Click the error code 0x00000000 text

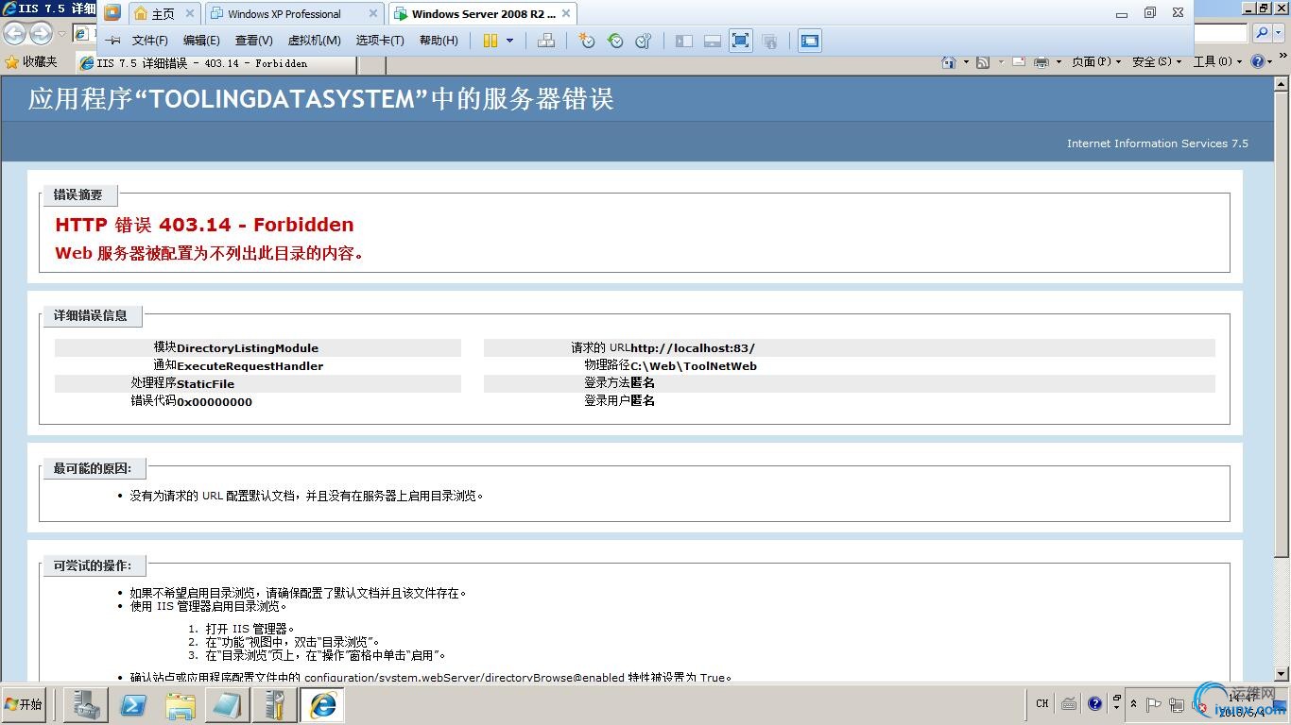coord(215,401)
